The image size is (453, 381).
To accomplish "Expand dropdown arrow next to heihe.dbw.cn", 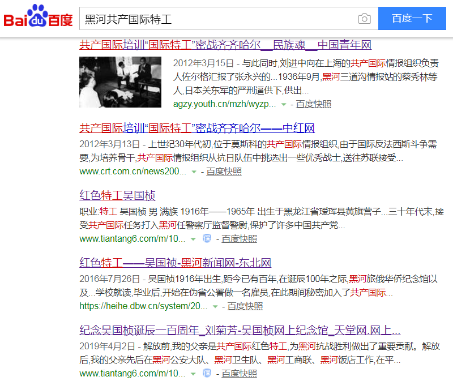I will (215, 306).
